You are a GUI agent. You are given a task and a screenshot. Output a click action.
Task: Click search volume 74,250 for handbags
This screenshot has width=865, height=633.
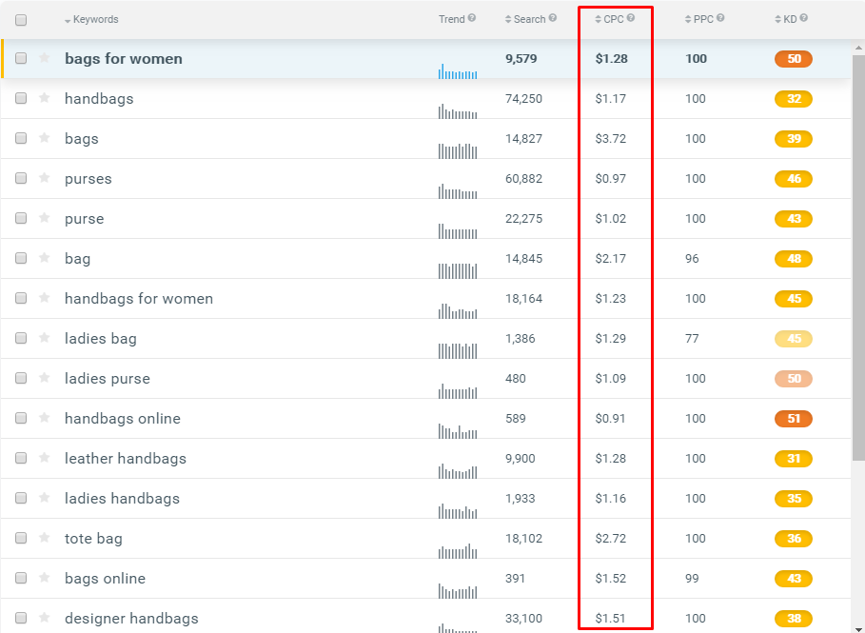coord(523,99)
